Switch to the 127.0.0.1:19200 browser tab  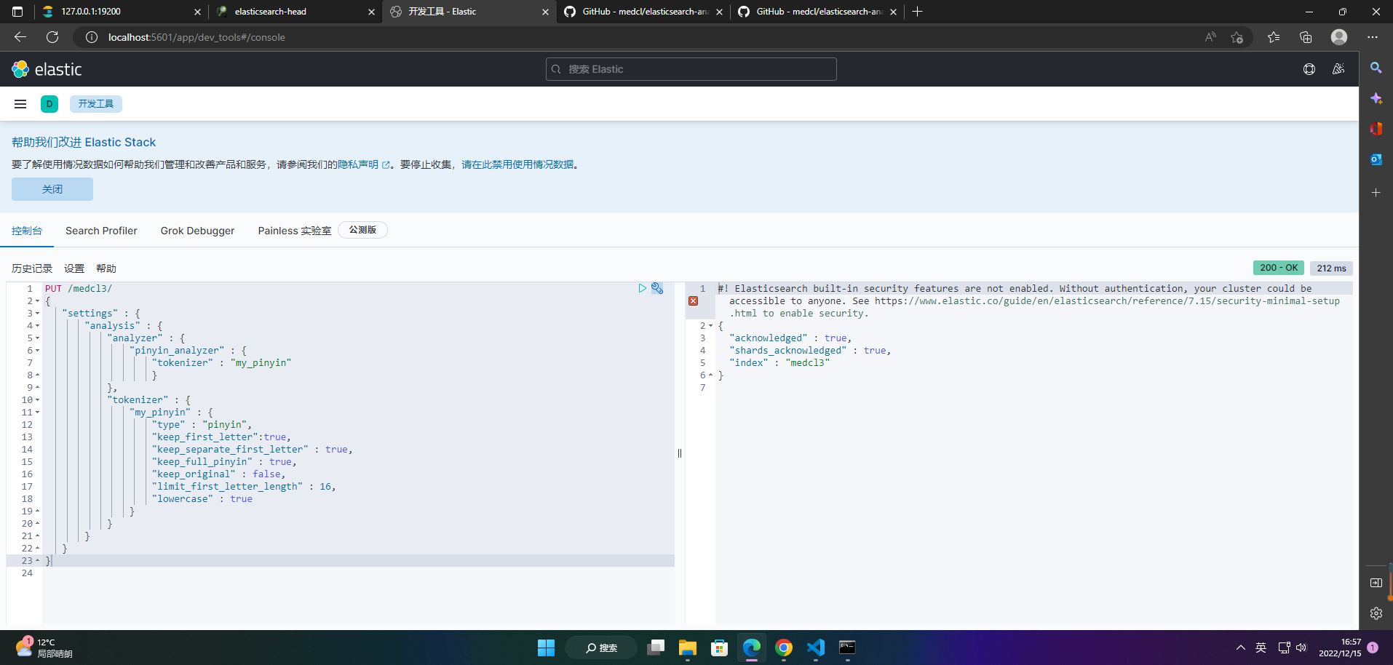(x=121, y=12)
